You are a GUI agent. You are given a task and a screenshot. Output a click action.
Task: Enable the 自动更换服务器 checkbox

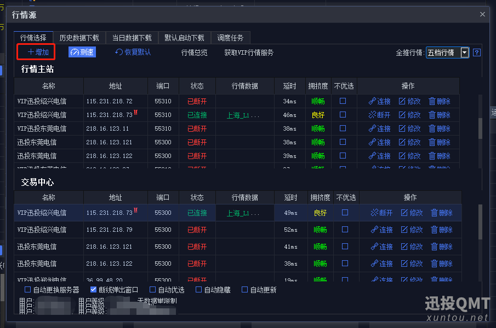[27, 290]
